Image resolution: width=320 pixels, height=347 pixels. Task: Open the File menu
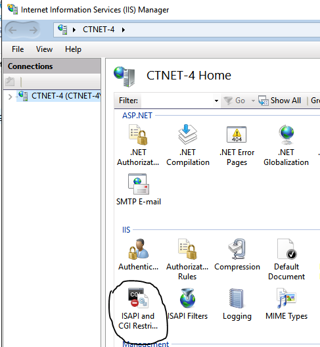[18, 49]
